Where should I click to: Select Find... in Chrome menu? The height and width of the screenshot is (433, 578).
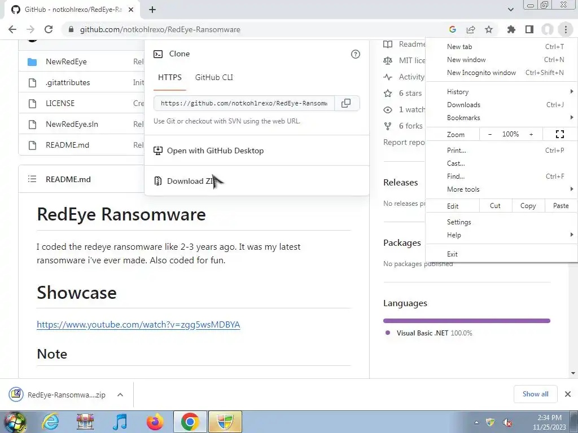[x=501, y=176]
